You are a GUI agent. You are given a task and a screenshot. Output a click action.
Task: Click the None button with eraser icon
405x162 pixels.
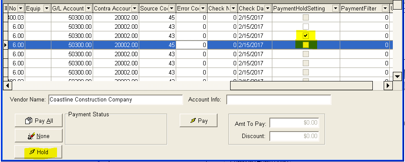click(38, 136)
